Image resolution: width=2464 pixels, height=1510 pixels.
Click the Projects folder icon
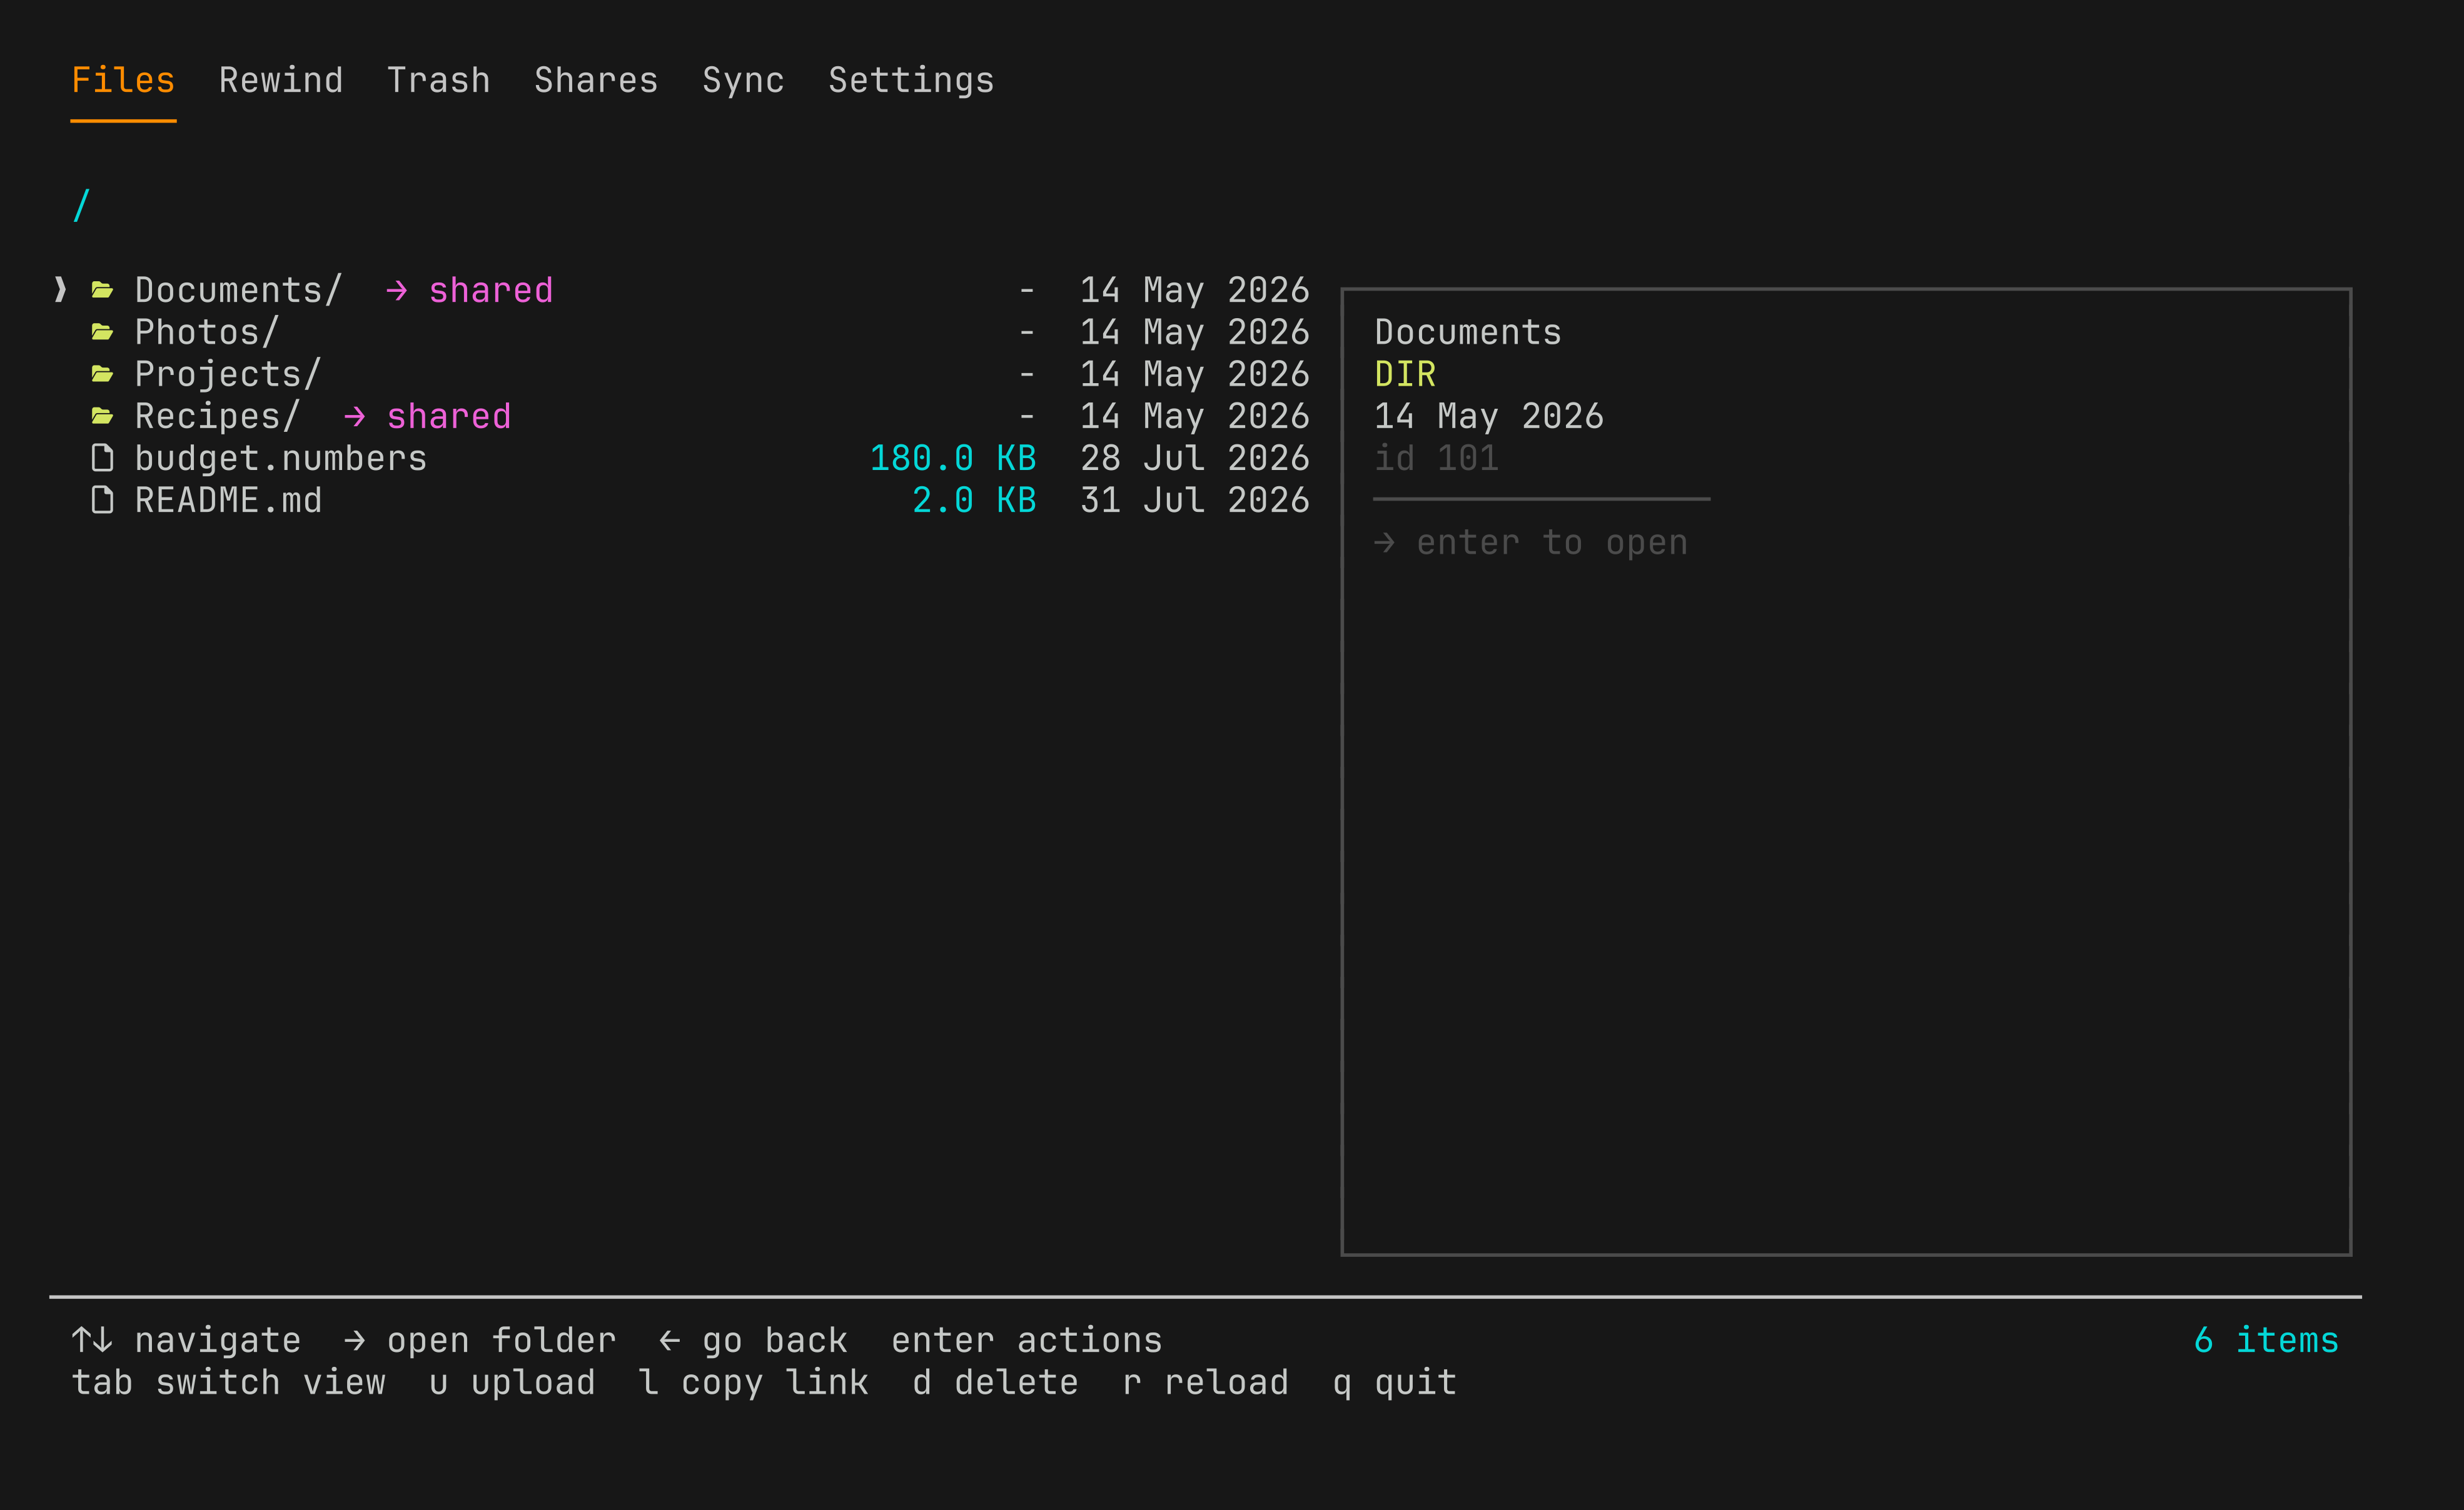coord(102,374)
